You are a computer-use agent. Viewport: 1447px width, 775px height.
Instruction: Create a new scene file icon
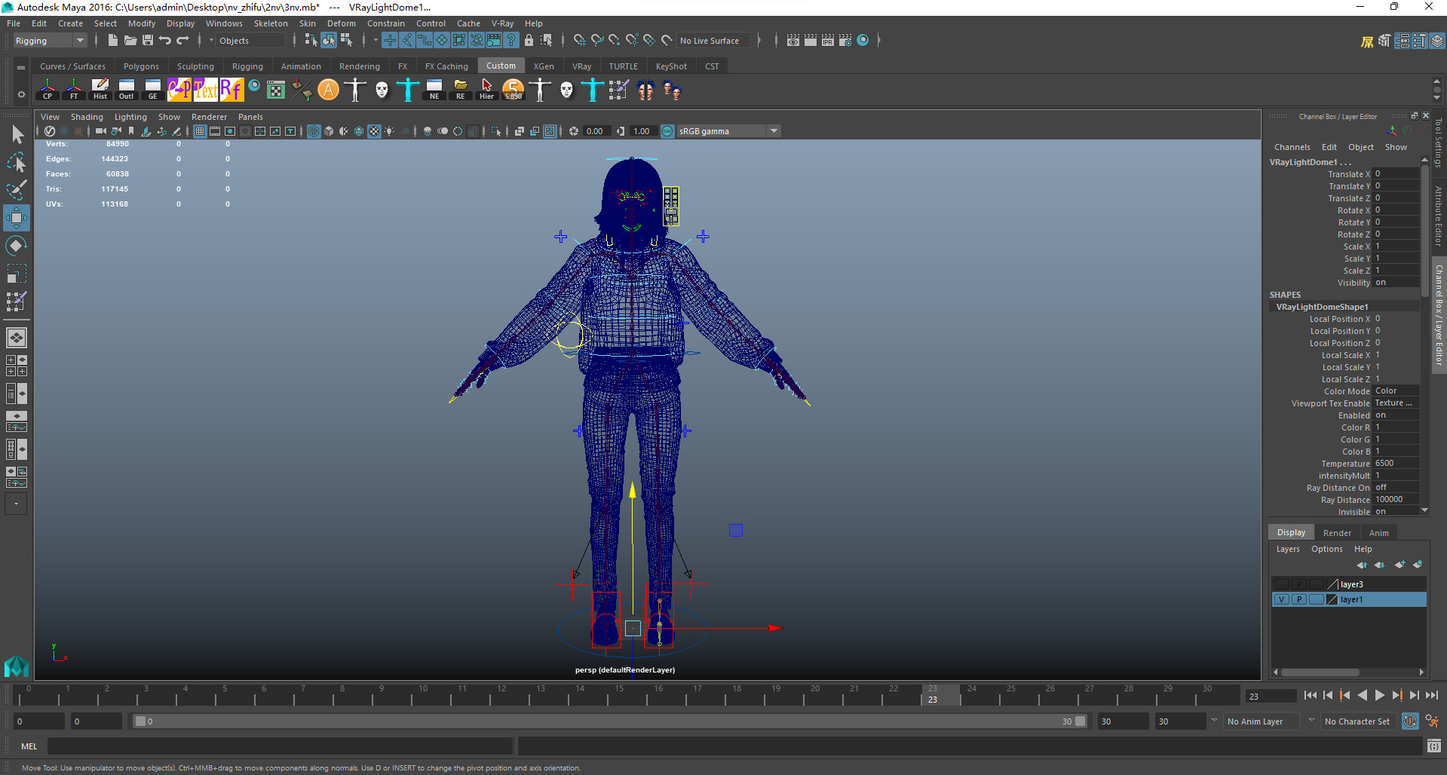112,40
